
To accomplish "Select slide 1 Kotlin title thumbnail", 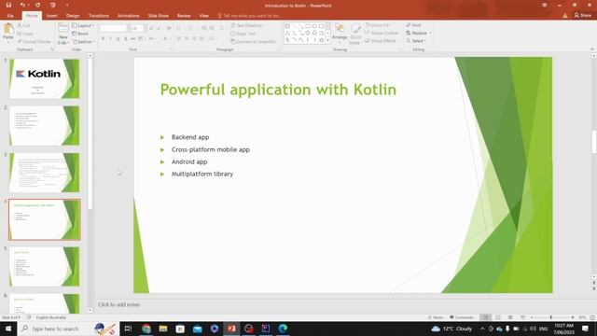I will pos(45,78).
